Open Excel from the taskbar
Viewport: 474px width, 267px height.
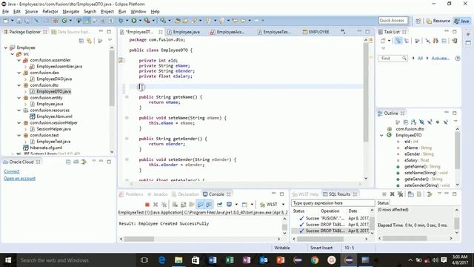(230, 260)
